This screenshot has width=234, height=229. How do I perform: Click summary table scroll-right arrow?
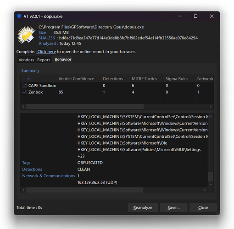point(211,107)
